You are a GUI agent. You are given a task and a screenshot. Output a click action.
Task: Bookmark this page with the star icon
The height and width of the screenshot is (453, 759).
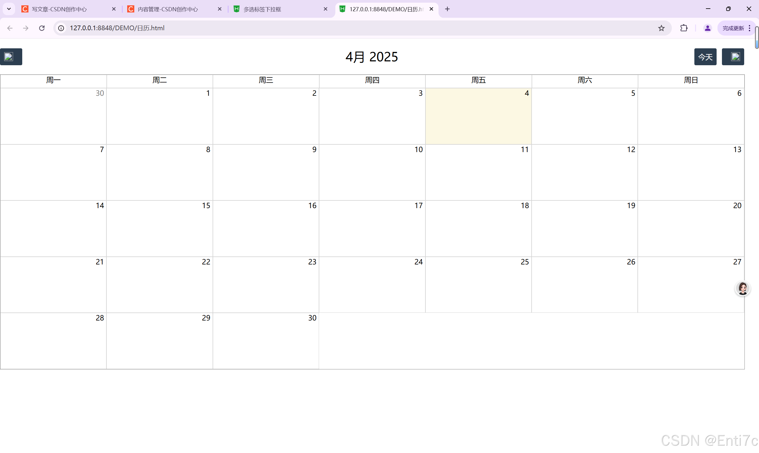pos(661,28)
